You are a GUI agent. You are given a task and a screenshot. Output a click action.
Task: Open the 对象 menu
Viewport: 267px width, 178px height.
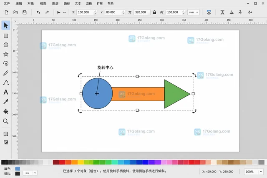tap(31, 3)
